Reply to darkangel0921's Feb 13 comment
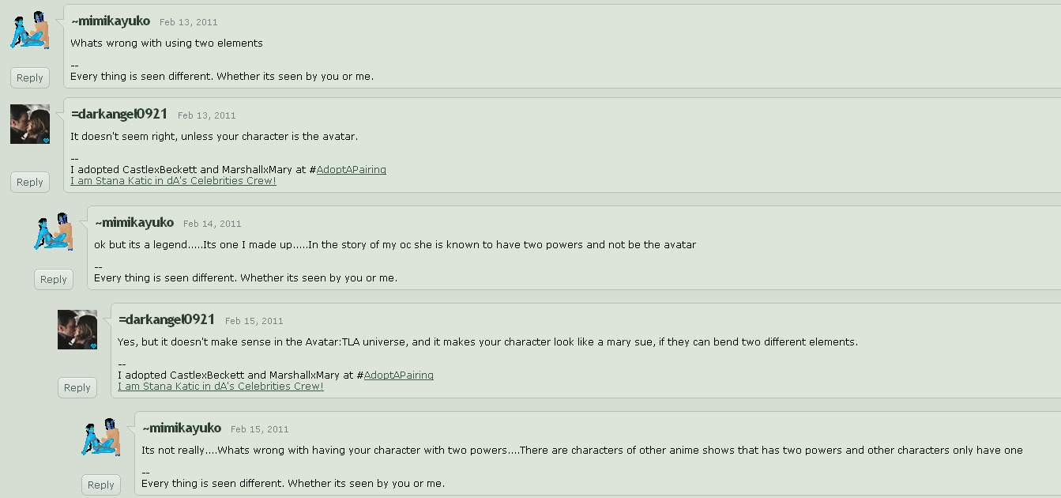1061x498 pixels. pyautogui.click(x=30, y=182)
